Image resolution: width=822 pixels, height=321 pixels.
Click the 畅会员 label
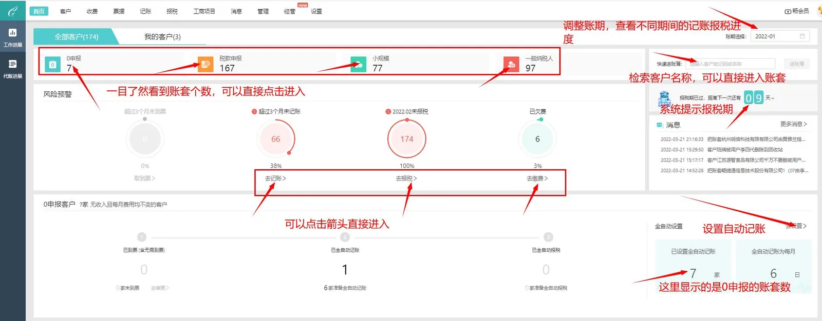point(800,11)
